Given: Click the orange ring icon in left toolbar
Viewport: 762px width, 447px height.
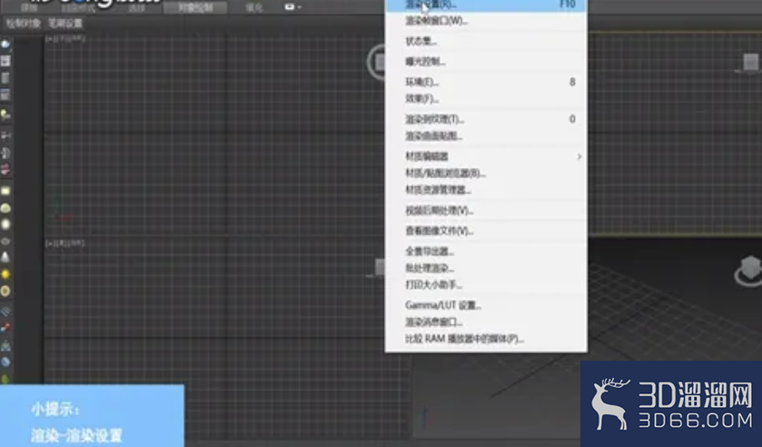Looking at the screenshot, I should tap(5, 291).
